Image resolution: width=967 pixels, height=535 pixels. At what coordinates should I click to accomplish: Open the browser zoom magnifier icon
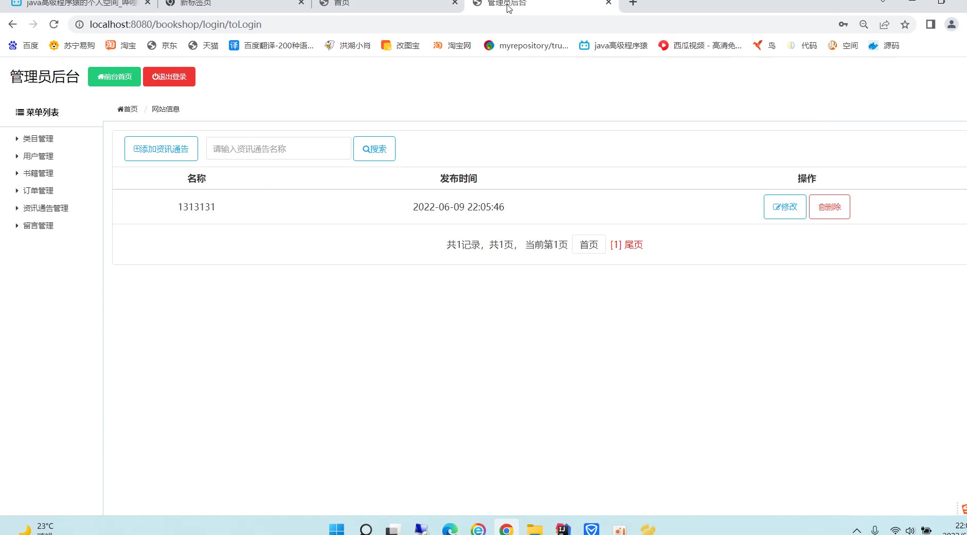tap(864, 24)
